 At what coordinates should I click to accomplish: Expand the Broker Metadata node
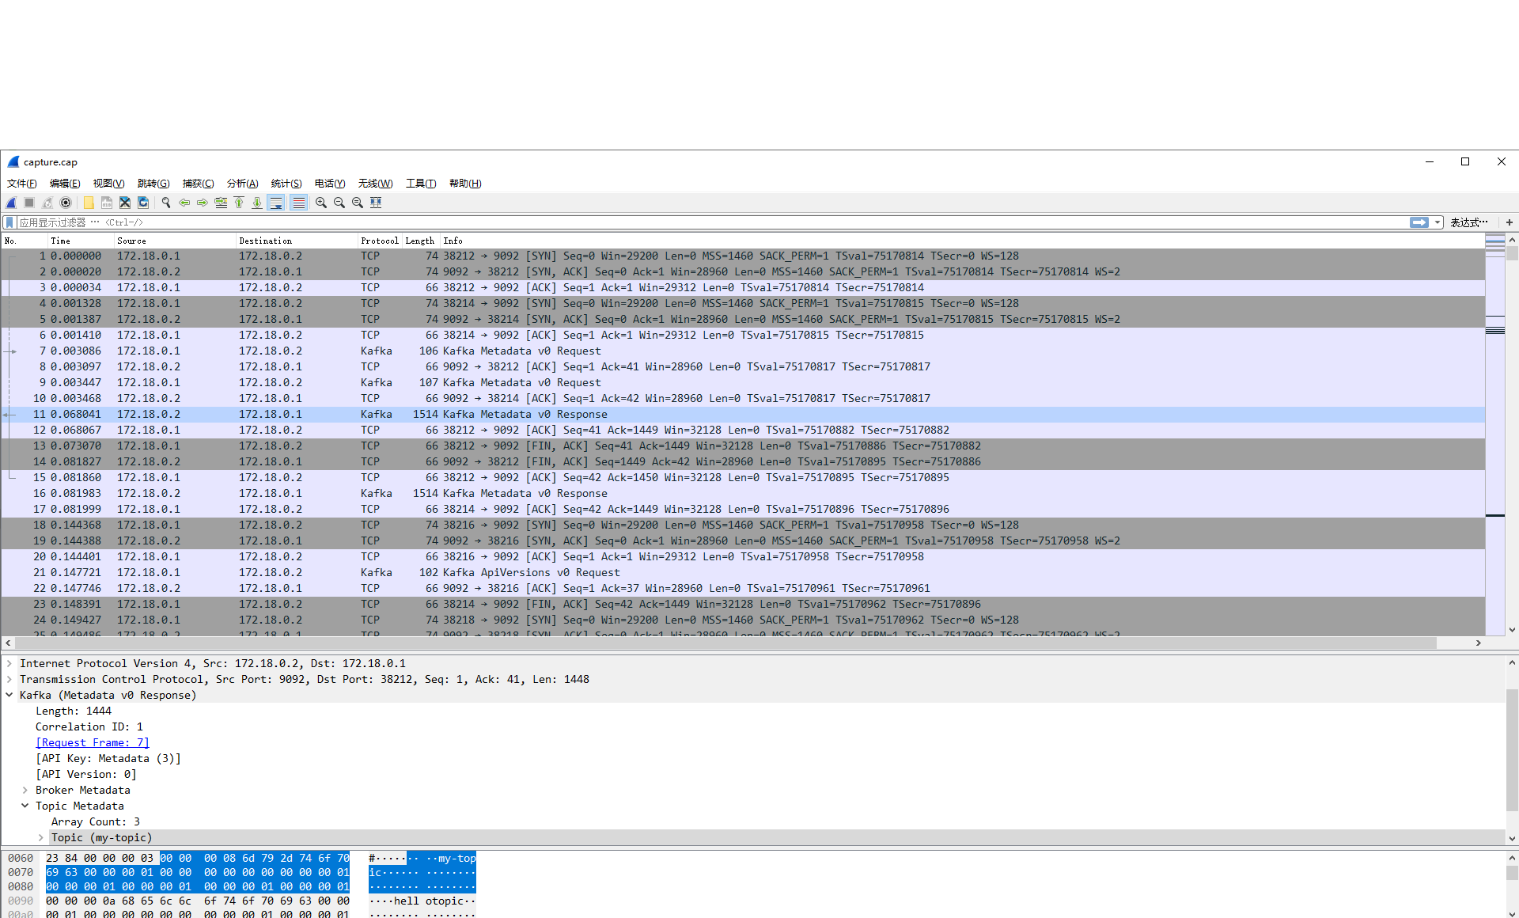tap(25, 790)
